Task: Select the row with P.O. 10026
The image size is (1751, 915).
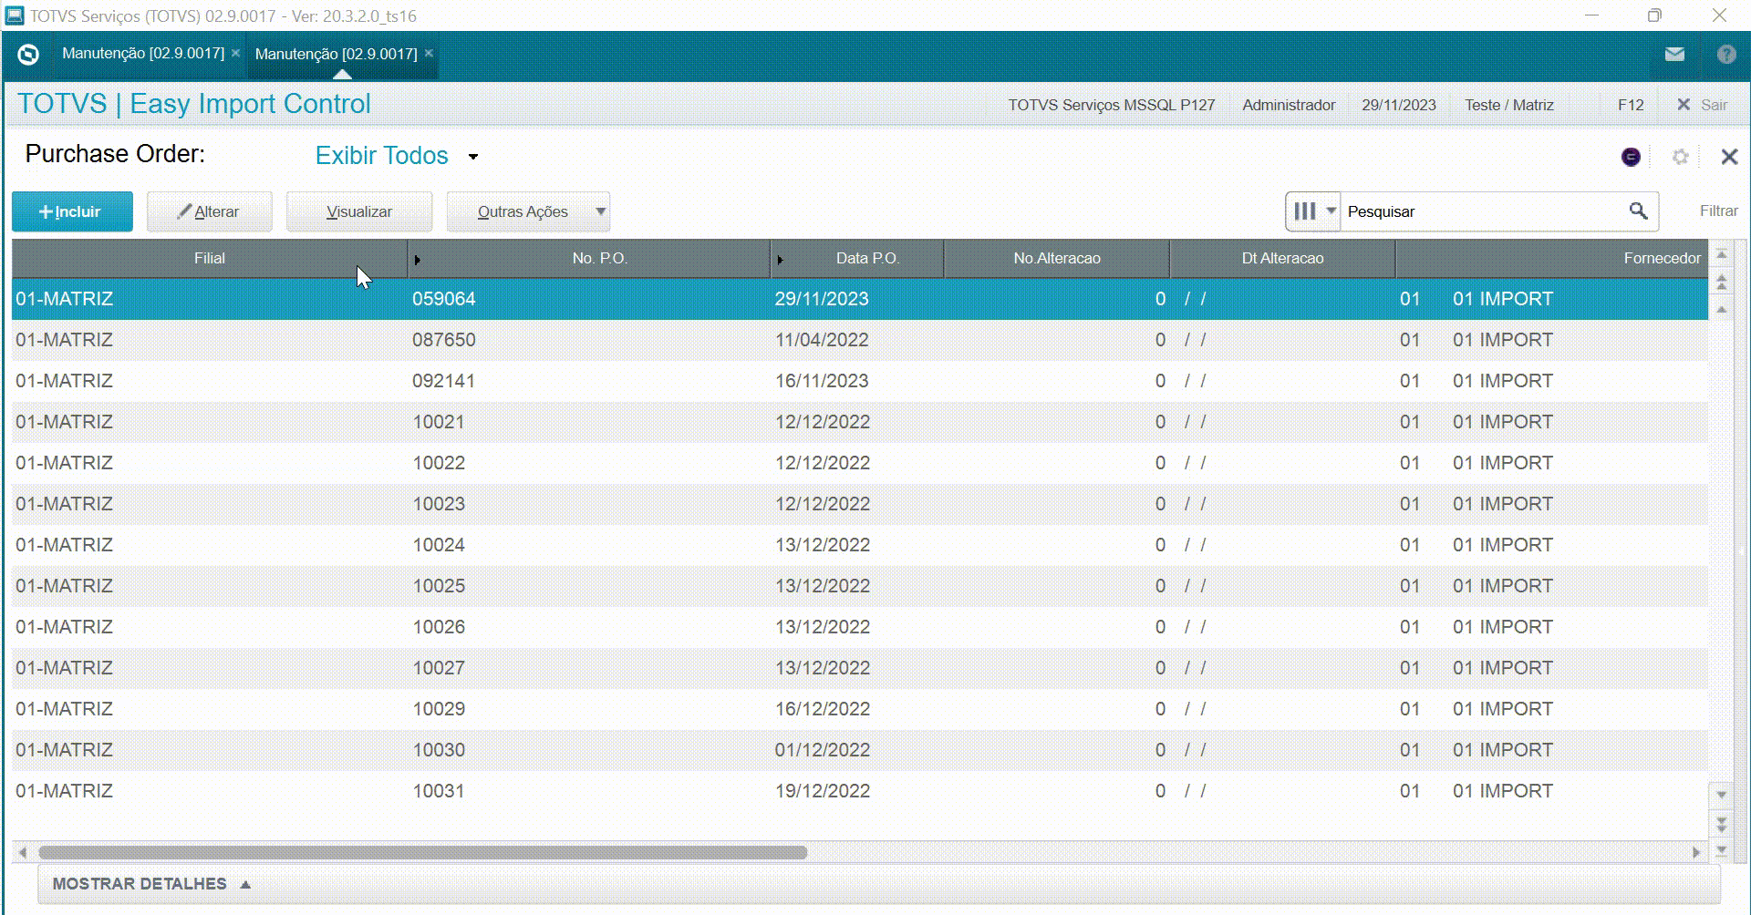Action: 859,627
